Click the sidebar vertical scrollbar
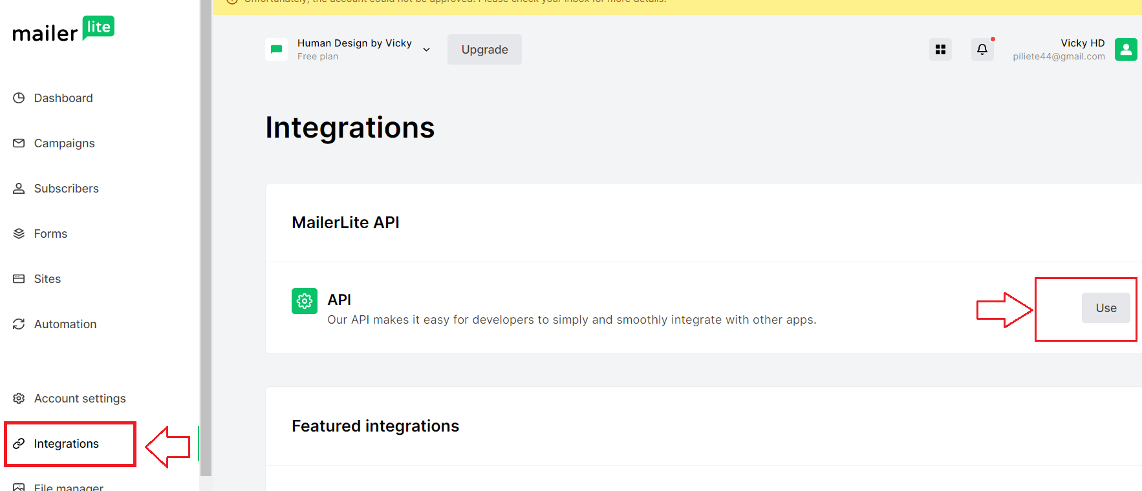The image size is (1142, 491). tap(206, 239)
